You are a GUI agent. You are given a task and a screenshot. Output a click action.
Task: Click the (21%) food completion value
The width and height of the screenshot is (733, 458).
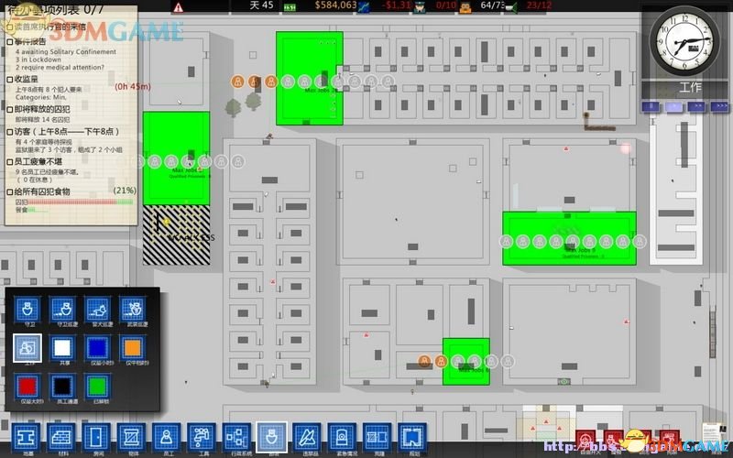125,191
